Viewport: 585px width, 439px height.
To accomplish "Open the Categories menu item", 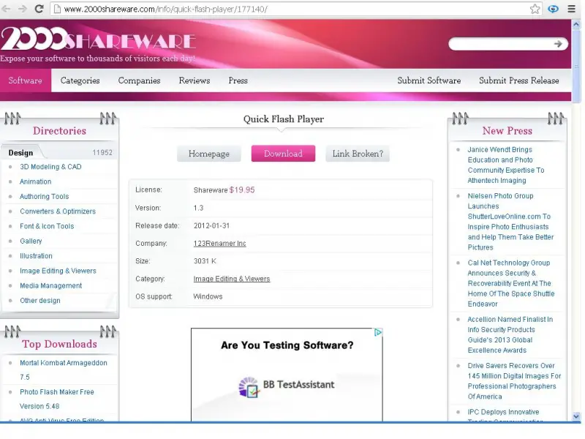I will (x=80, y=80).
